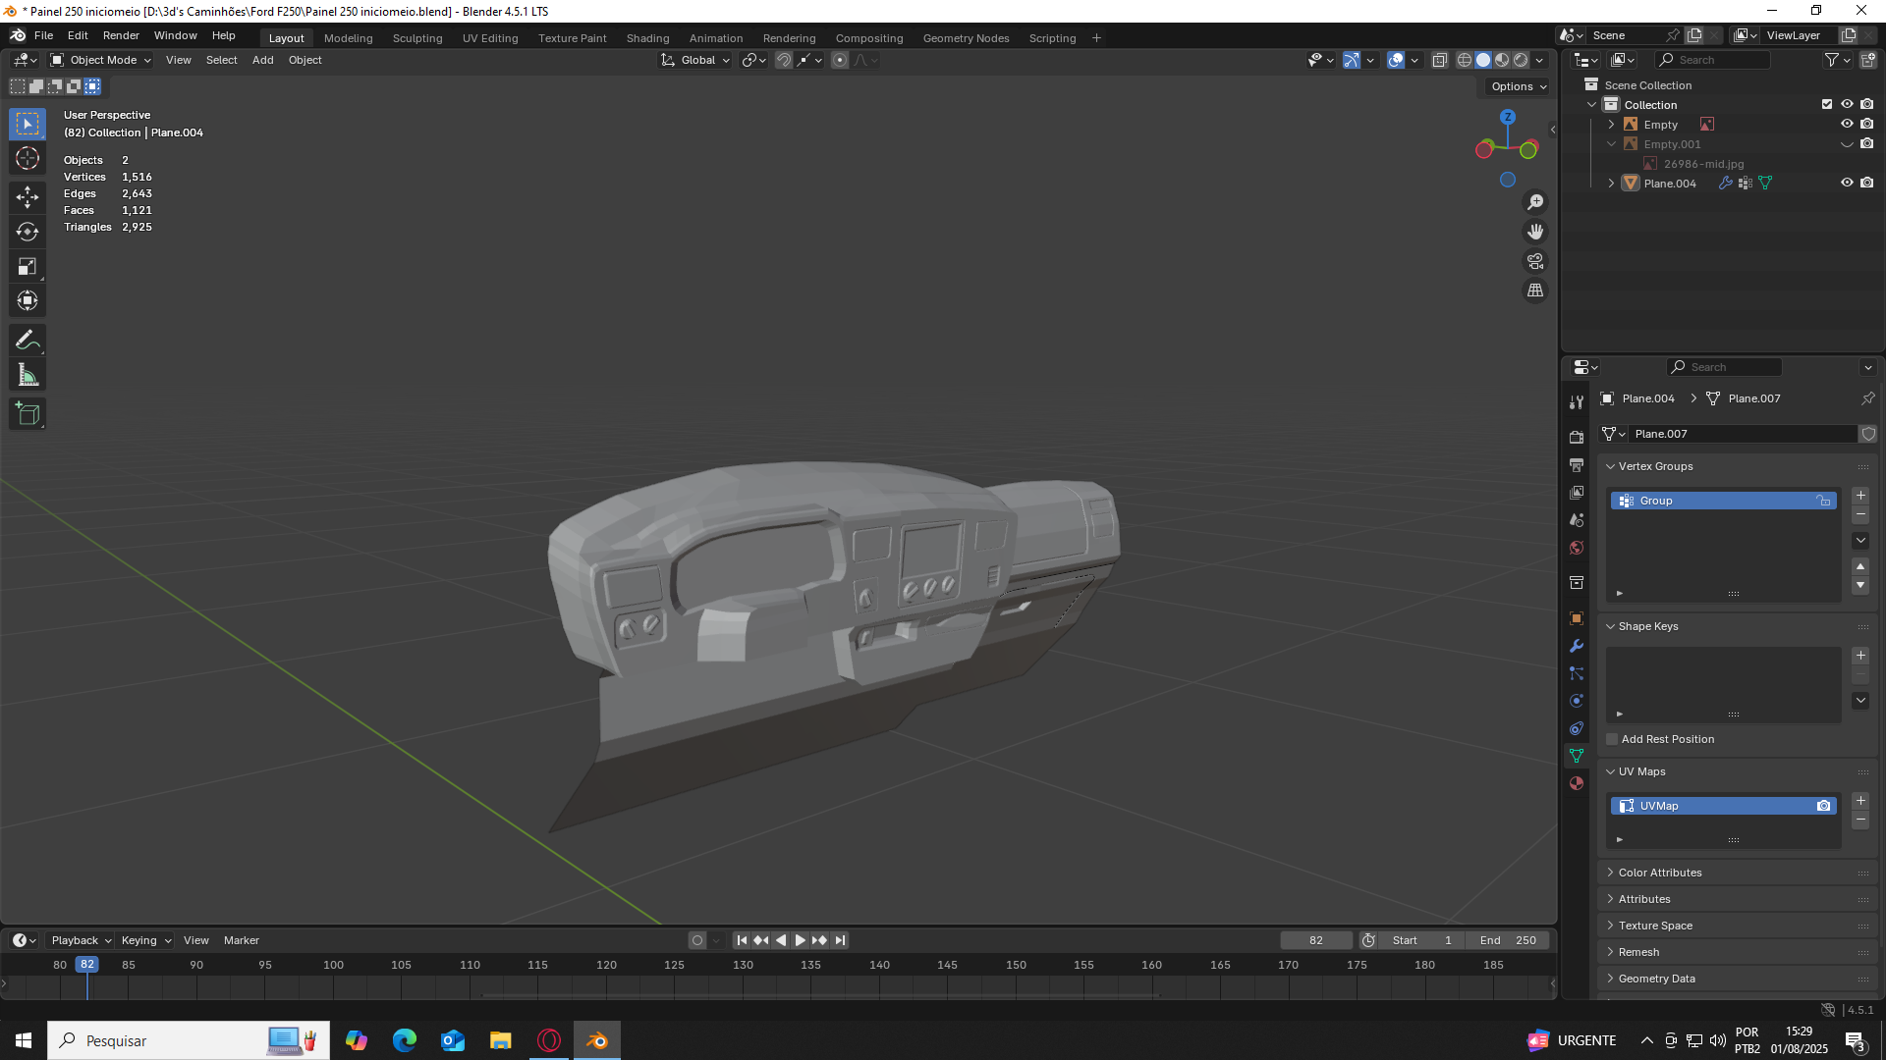Select the Rotate tool
This screenshot has width=1886, height=1060.
coord(28,232)
